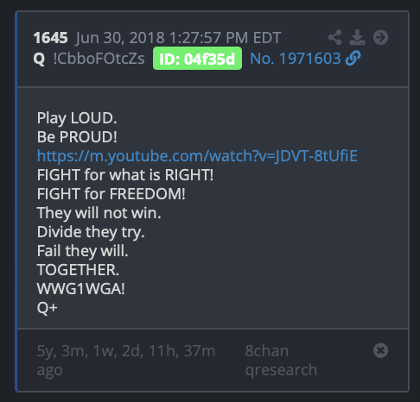Click the tripcode !CbboFOtcZs
Screen dimensions: 420x402
[x=99, y=59]
